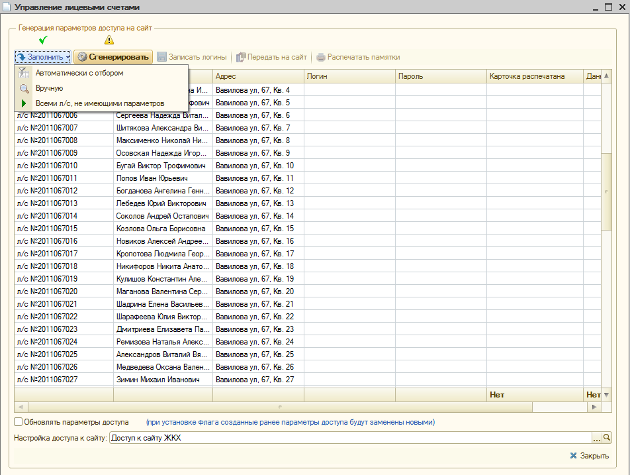Viewport: 630px width, 475px height.
Task: Click the floppy disk Записать логины icon
Action: pyautogui.click(x=161, y=57)
